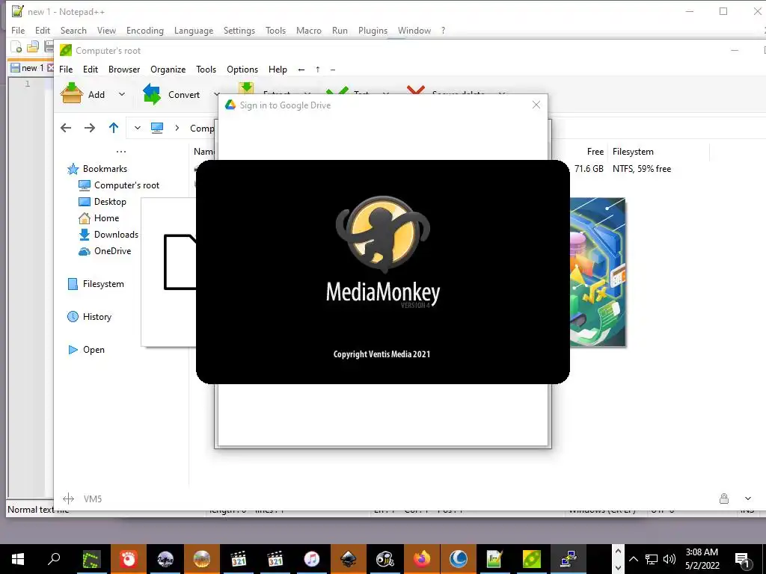
Task: Open Notepad++ Language menu
Action: (x=194, y=30)
